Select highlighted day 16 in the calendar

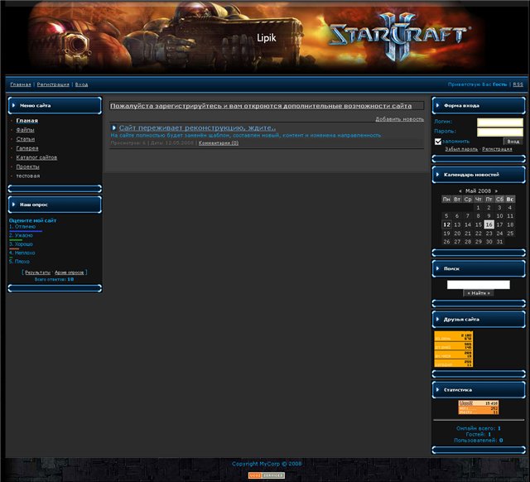489,224
